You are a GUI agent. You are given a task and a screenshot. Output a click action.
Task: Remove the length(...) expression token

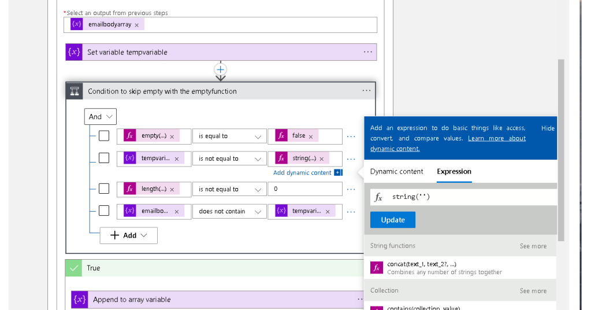tap(172, 189)
